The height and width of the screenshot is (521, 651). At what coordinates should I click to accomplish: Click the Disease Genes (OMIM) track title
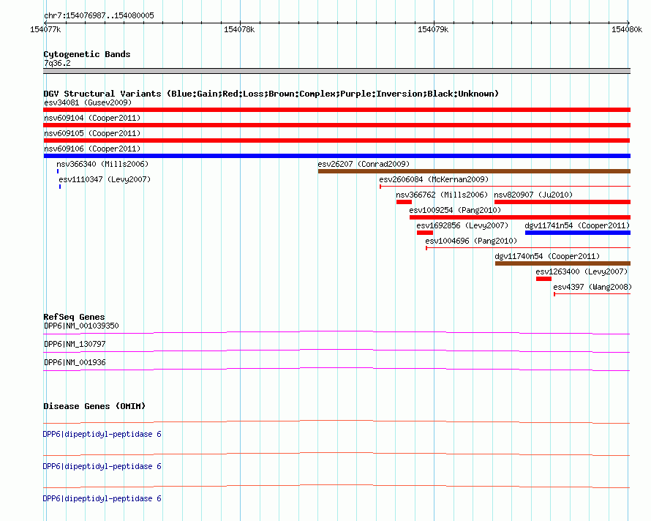(x=94, y=406)
